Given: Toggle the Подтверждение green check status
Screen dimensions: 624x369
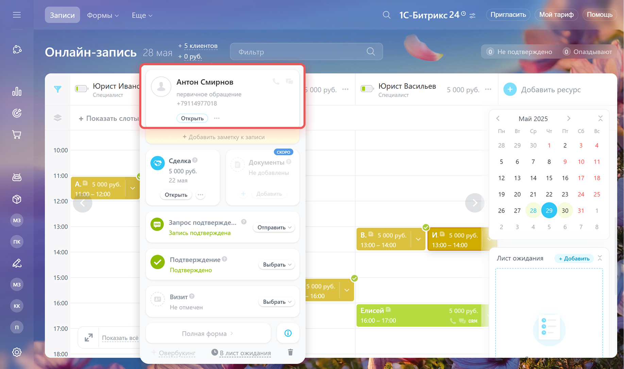Looking at the screenshot, I should (157, 262).
